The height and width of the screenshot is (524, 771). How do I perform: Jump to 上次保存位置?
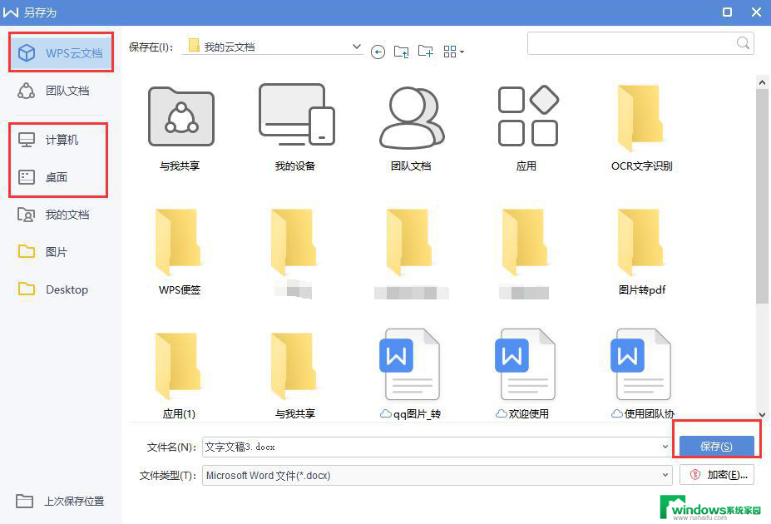point(60,501)
